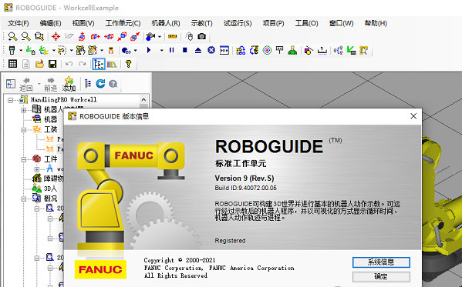Click the cell browser scroll up arrow
462x287 pixels.
point(143,100)
